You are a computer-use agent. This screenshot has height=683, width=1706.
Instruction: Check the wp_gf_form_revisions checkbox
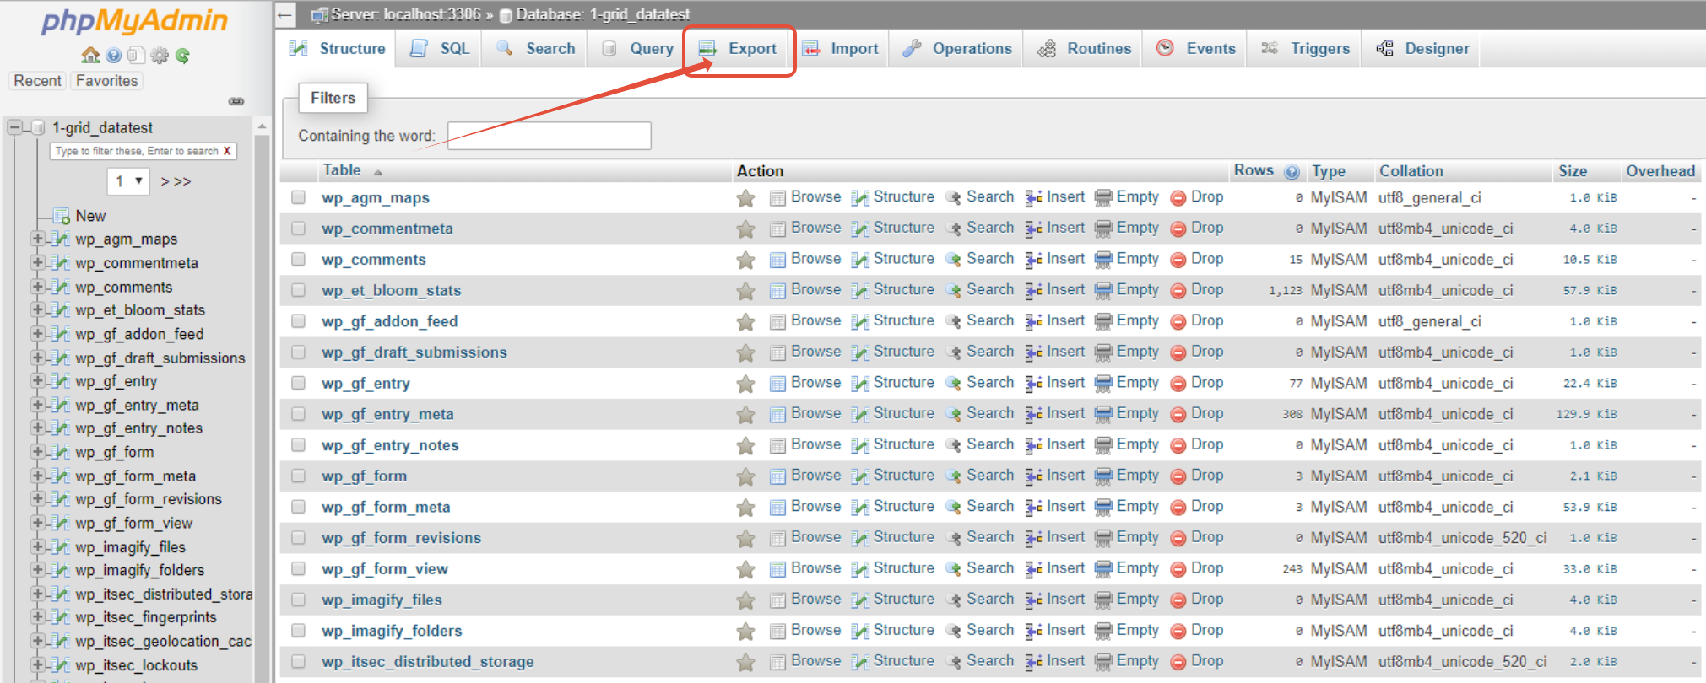[x=298, y=538]
